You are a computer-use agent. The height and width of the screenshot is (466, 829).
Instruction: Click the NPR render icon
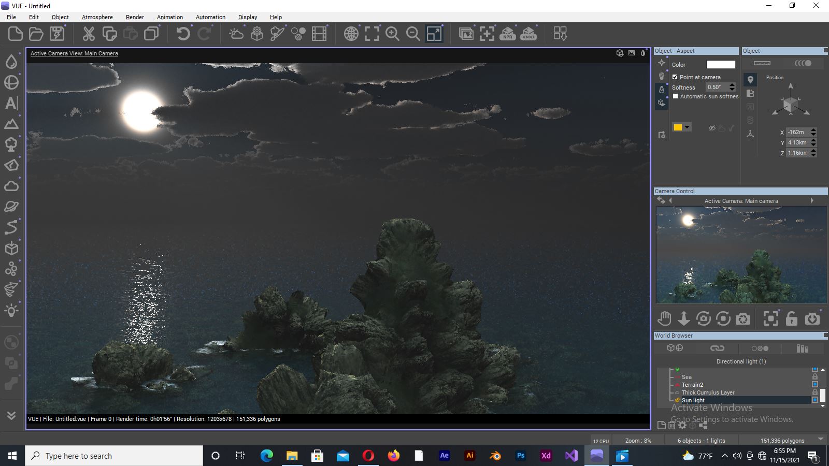tap(508, 34)
